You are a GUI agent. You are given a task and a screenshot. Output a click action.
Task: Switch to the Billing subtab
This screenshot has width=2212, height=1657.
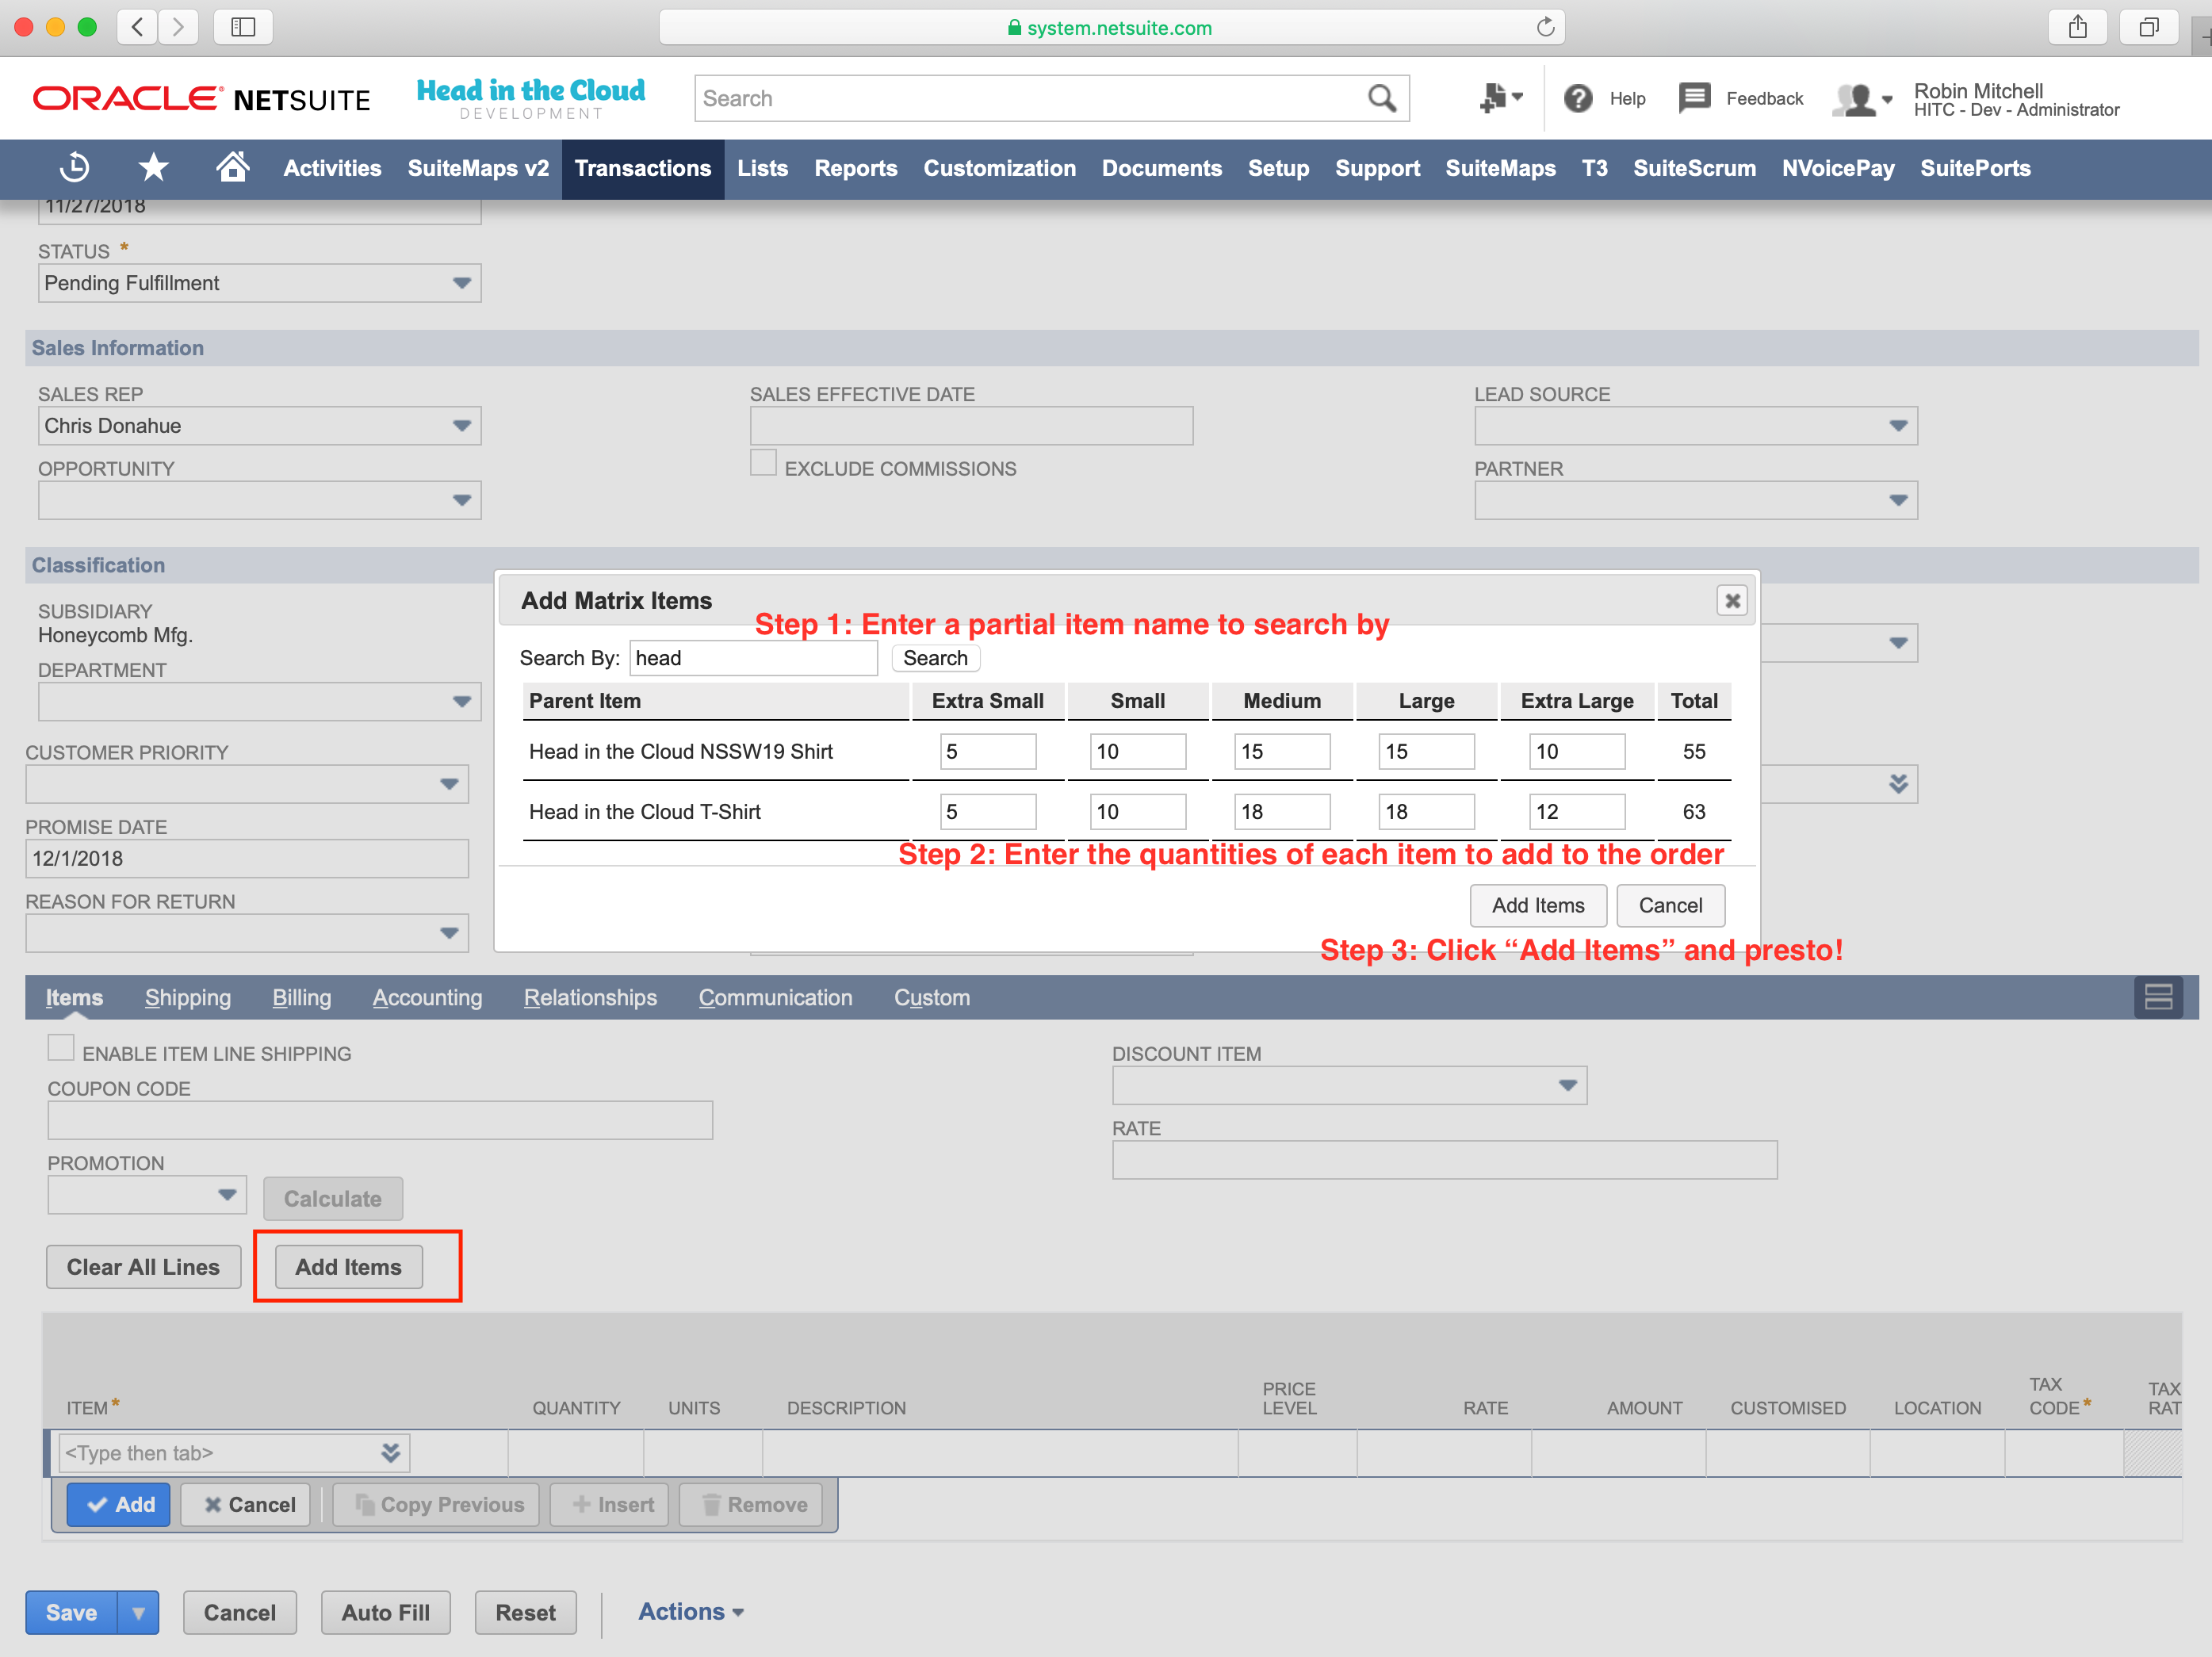301,997
